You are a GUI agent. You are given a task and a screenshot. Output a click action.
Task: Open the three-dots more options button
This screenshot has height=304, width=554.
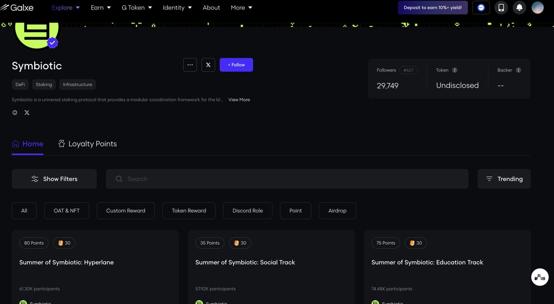pos(190,65)
